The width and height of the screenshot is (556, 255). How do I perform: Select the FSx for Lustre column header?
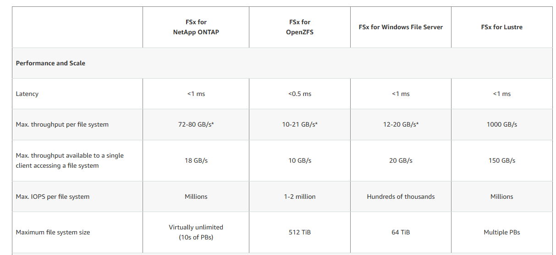(502, 27)
